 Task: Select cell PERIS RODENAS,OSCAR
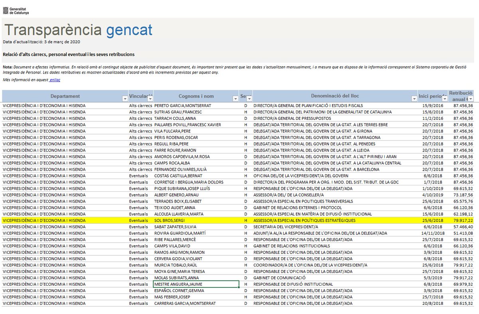(x=196, y=137)
